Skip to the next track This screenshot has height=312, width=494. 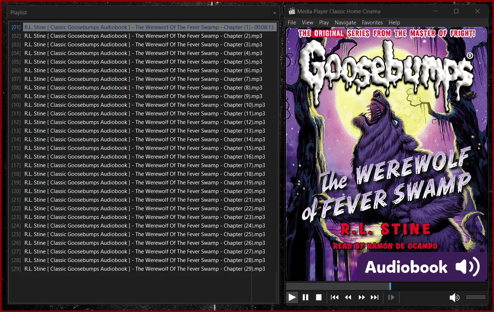[375, 297]
